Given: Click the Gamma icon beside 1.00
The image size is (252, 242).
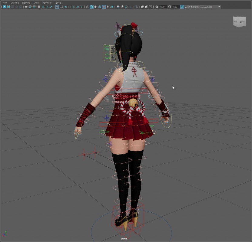Looking at the screenshot, I should pyautogui.click(x=169, y=7).
